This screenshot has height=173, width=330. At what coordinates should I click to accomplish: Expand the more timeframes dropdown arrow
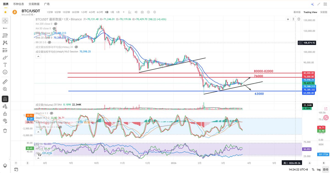click(x=123, y=12)
